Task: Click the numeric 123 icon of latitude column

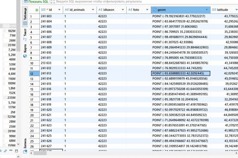Action: click(214, 10)
